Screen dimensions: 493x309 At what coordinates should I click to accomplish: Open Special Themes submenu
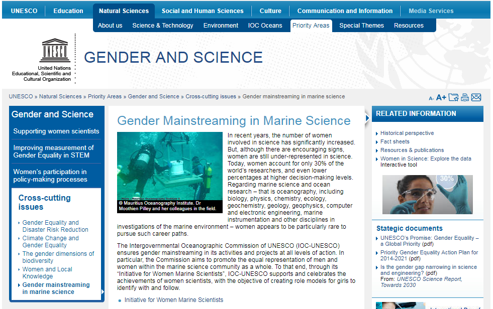(361, 26)
